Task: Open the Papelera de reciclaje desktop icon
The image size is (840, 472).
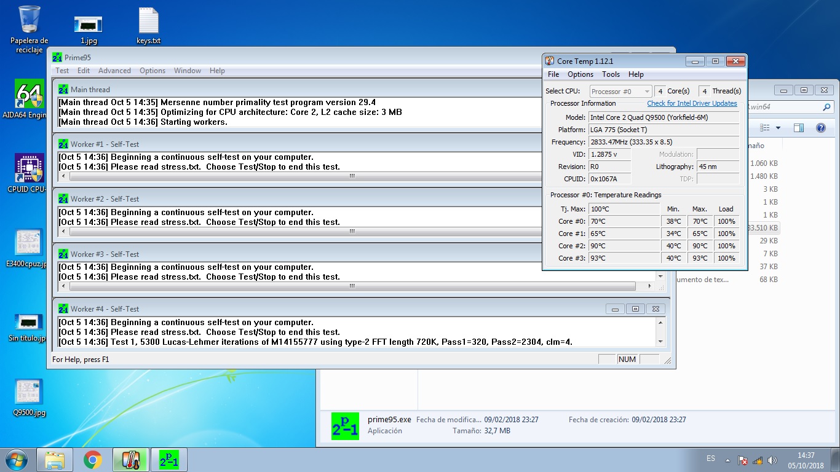Action: tap(29, 29)
